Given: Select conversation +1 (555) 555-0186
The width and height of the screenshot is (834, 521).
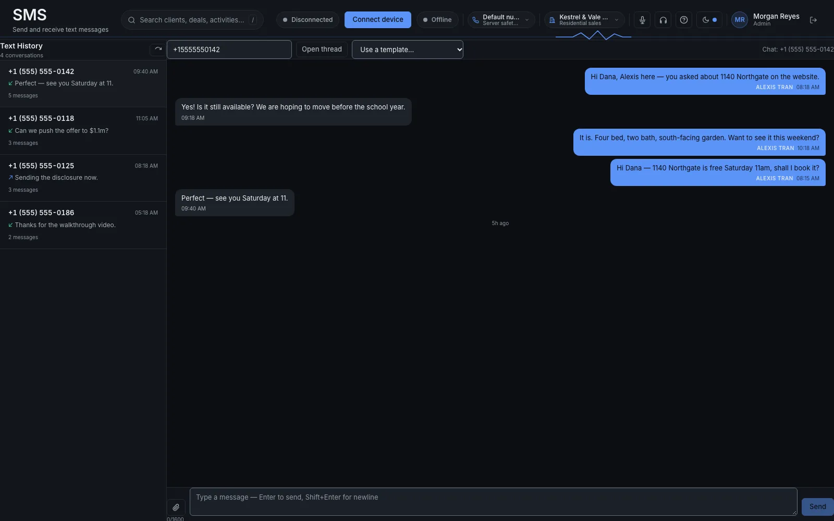Looking at the screenshot, I should tap(83, 225).
